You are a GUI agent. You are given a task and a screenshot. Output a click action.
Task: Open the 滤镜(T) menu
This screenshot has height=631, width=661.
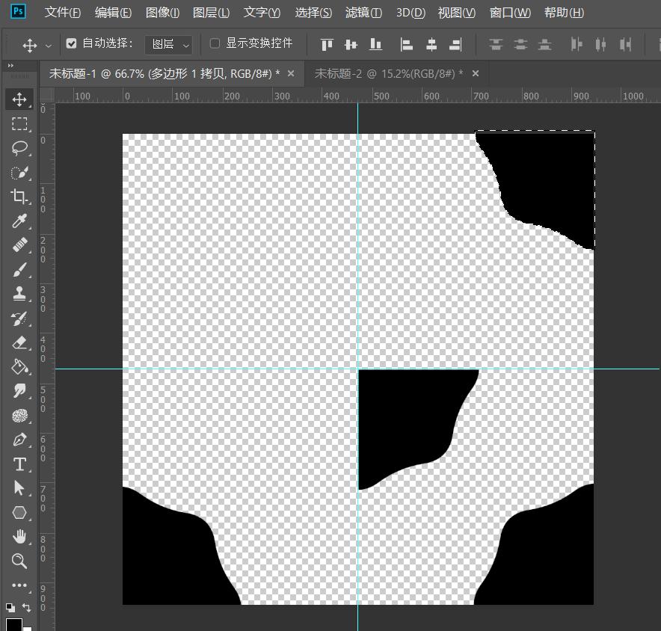[363, 13]
